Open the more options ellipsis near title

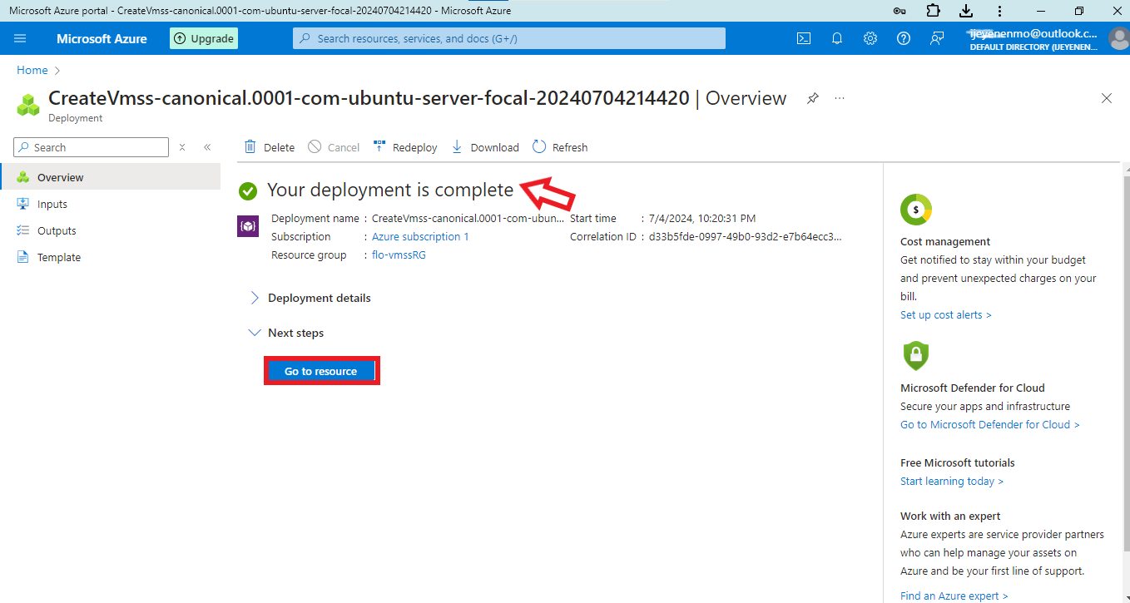click(x=840, y=98)
